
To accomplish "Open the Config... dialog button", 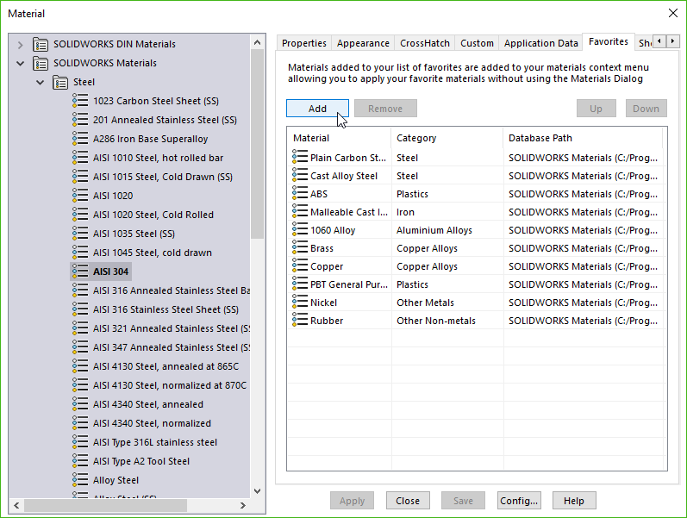I will pos(519,501).
